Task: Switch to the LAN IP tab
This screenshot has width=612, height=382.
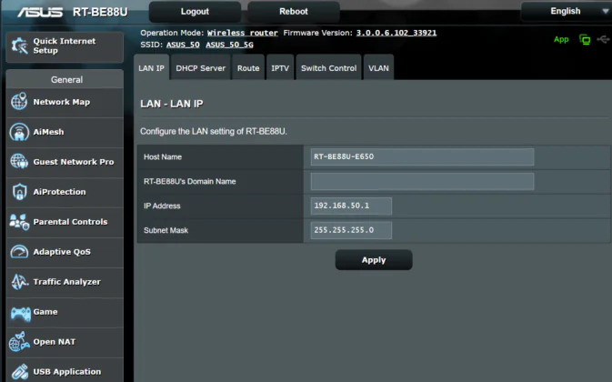Action: pyautogui.click(x=152, y=68)
